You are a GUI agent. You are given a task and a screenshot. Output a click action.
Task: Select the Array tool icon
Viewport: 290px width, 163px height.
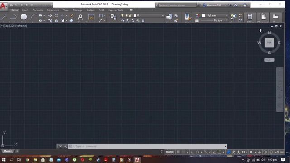[x=72, y=20]
